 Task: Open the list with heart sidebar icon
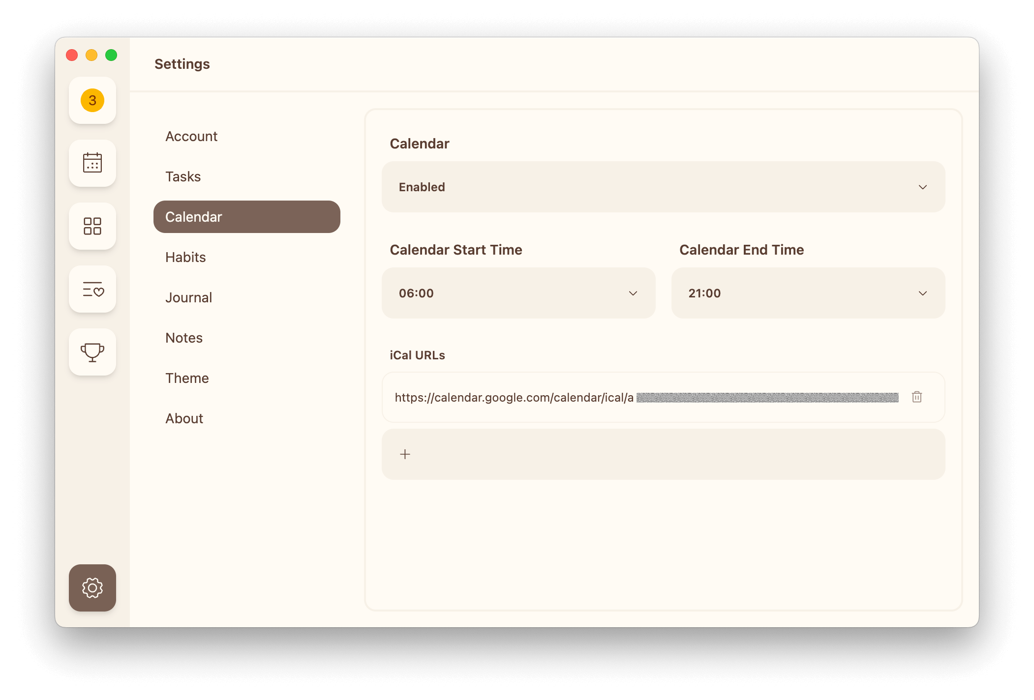[x=92, y=289]
